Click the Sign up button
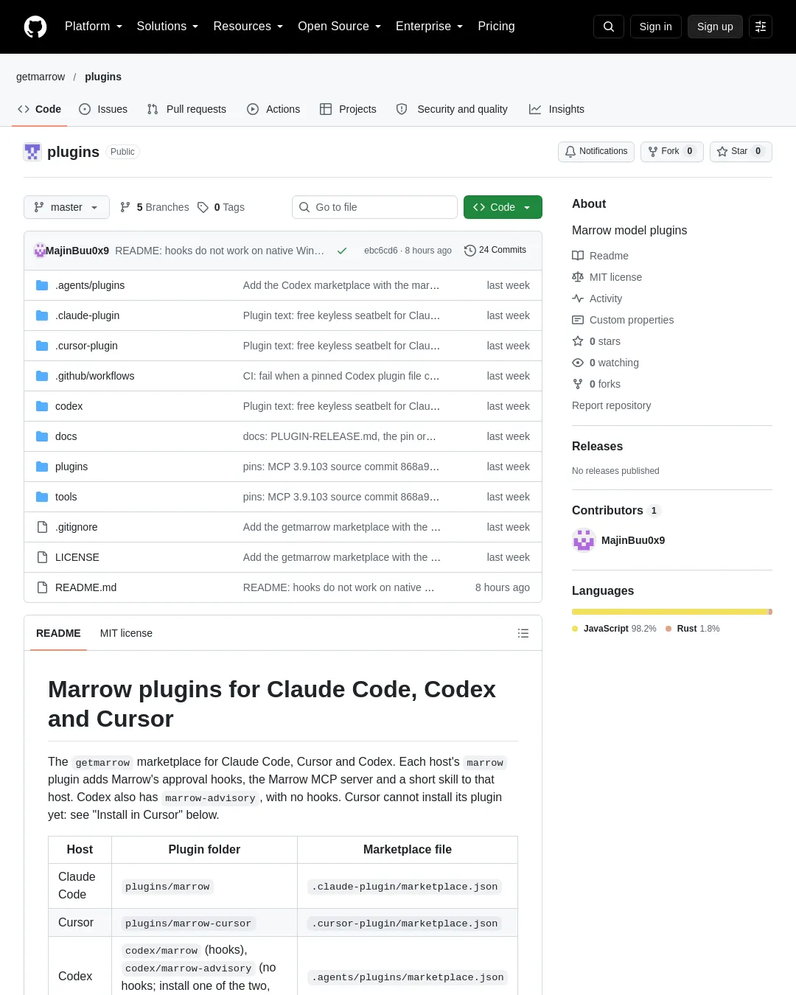This screenshot has width=796, height=995. [715, 27]
